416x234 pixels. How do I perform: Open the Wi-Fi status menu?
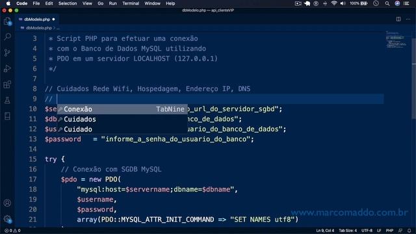click(334, 3)
